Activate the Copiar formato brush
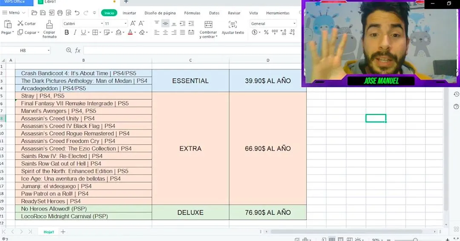460x241 pixels. 49,25
